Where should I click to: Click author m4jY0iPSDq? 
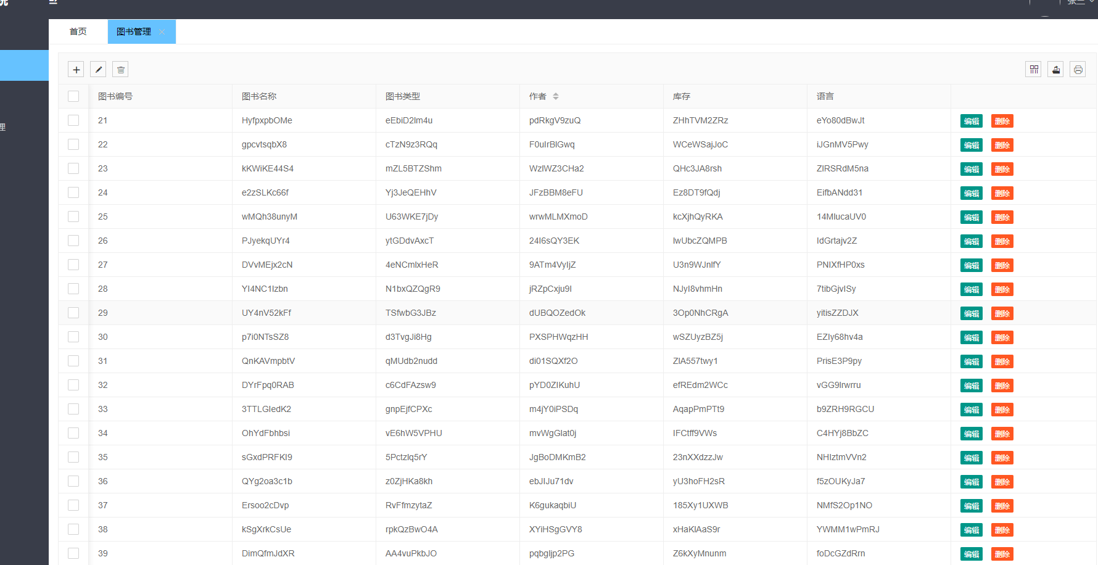[x=553, y=409]
